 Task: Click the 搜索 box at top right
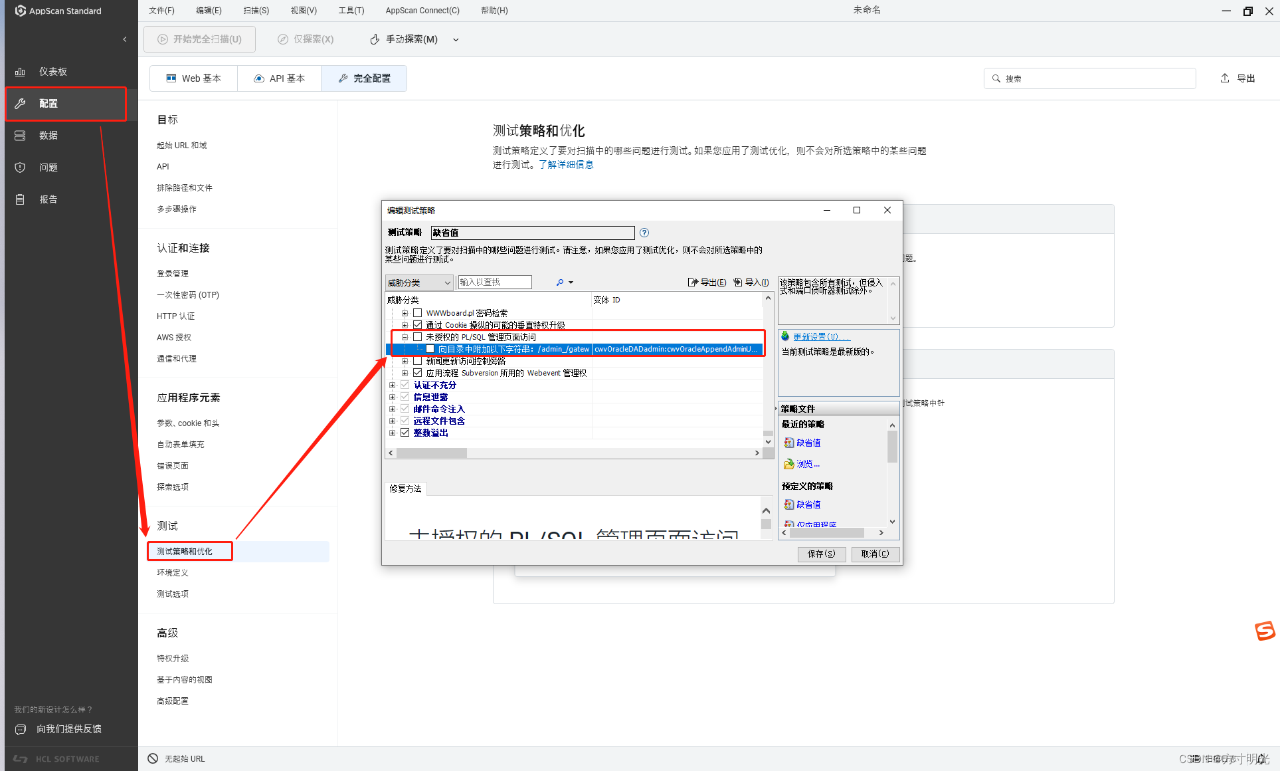coord(1089,78)
